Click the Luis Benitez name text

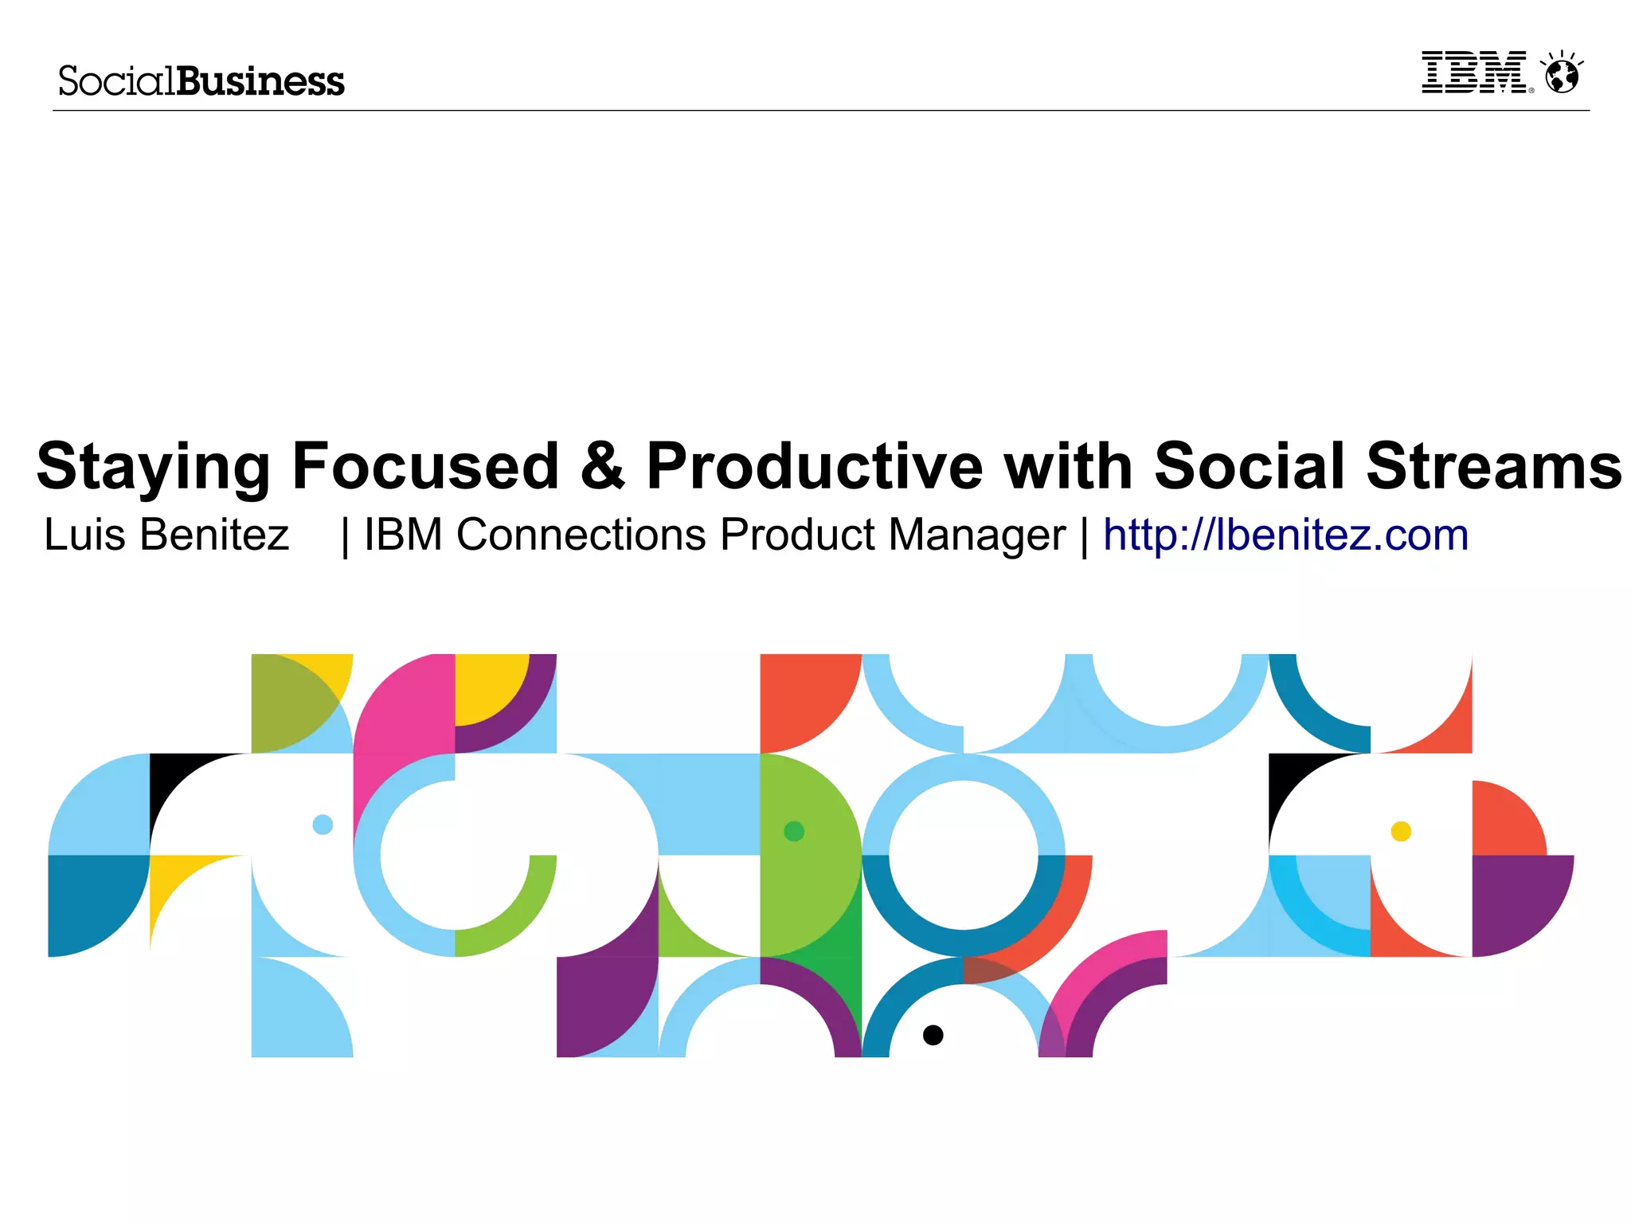point(166,535)
